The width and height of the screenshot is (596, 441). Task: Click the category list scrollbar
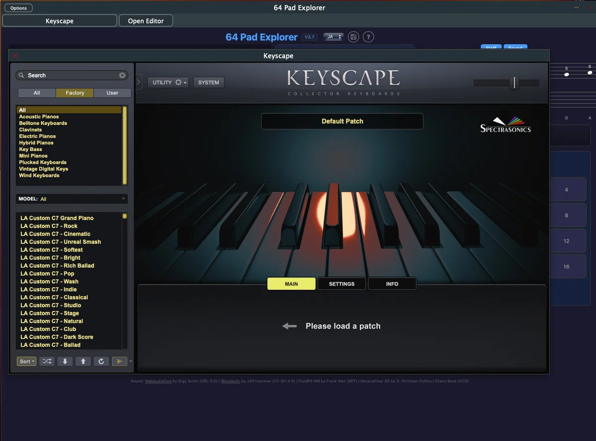(x=125, y=146)
